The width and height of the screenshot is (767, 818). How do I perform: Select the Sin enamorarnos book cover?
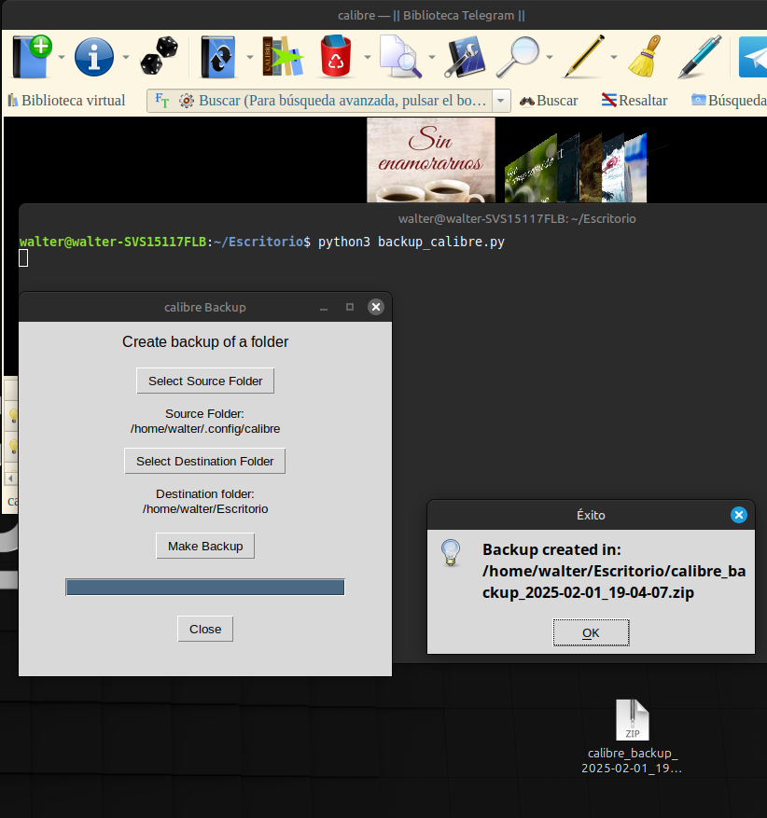tap(431, 159)
